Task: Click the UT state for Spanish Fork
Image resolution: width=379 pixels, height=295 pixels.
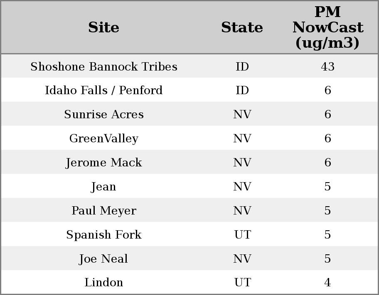Action: click(x=242, y=235)
